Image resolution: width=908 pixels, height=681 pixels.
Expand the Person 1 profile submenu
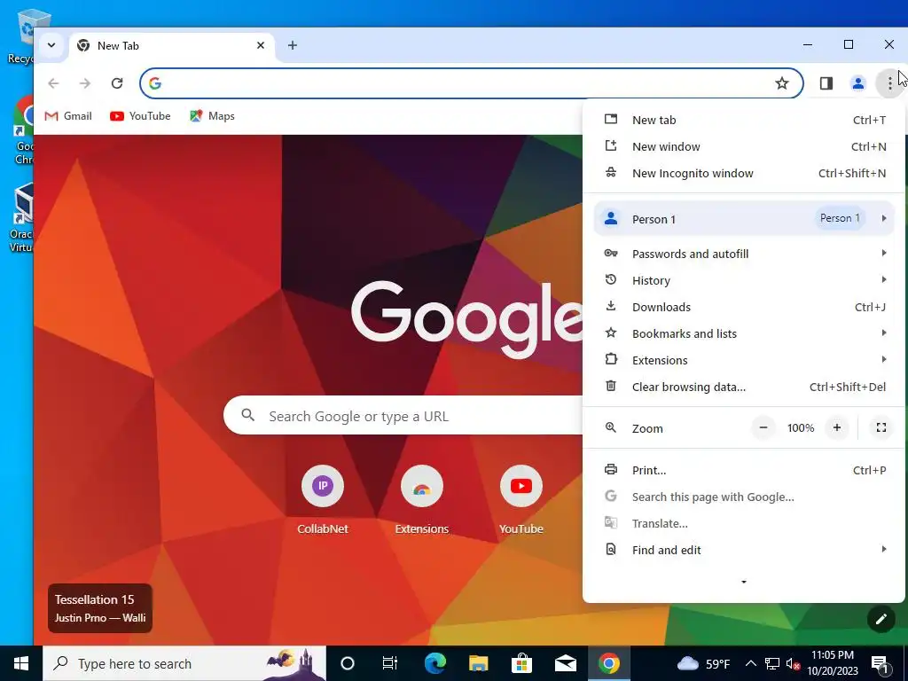tap(744, 219)
